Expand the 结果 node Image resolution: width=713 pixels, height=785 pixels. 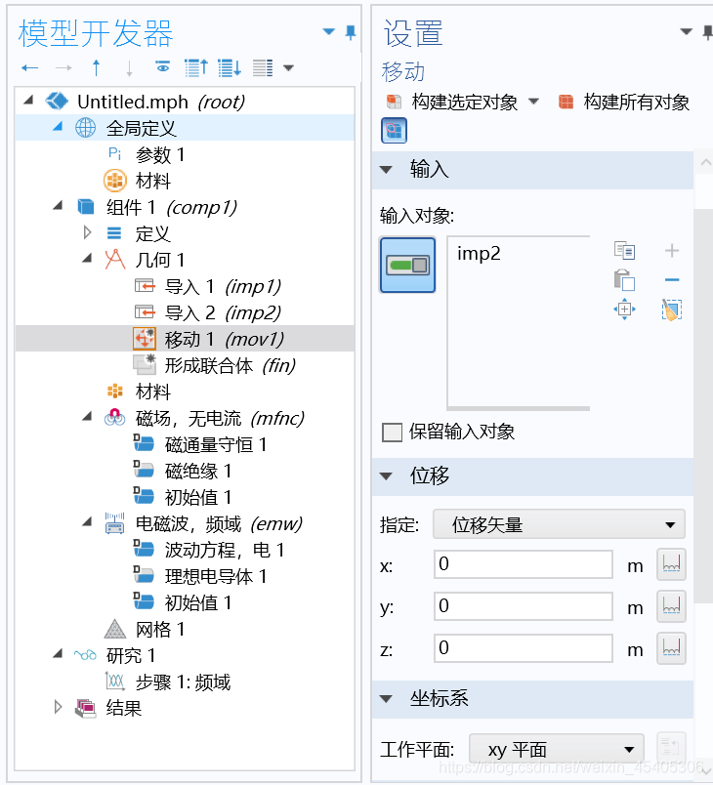58,708
